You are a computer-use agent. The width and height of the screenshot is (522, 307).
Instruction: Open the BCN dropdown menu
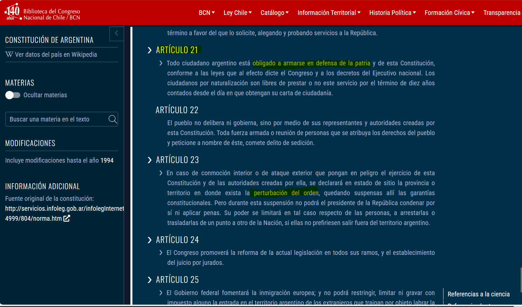[x=207, y=13]
